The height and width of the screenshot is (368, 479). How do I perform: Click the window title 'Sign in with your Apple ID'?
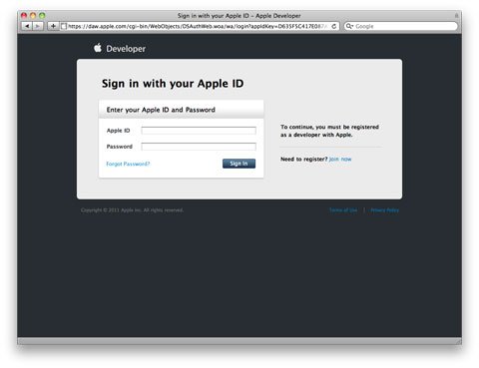pyautogui.click(x=239, y=16)
